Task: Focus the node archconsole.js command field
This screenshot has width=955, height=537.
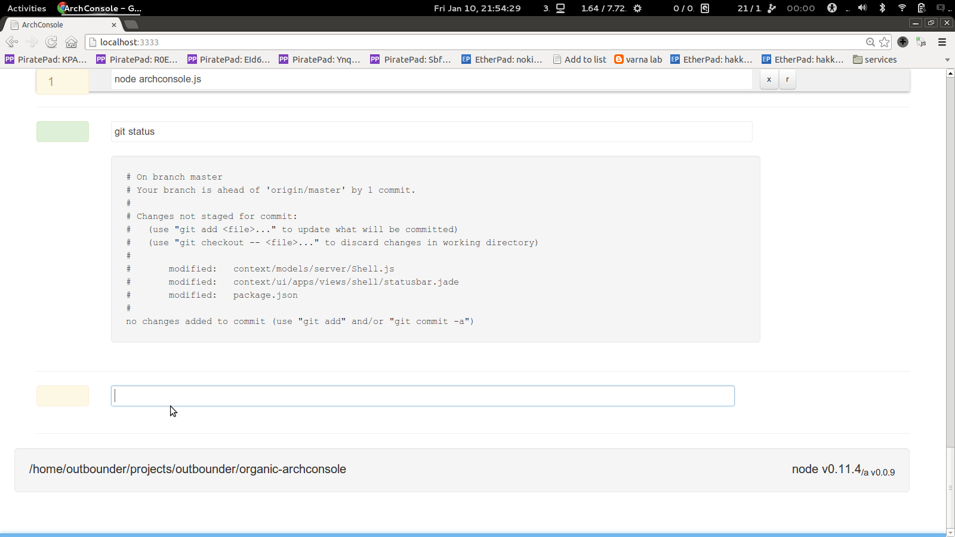Action: 432,79
